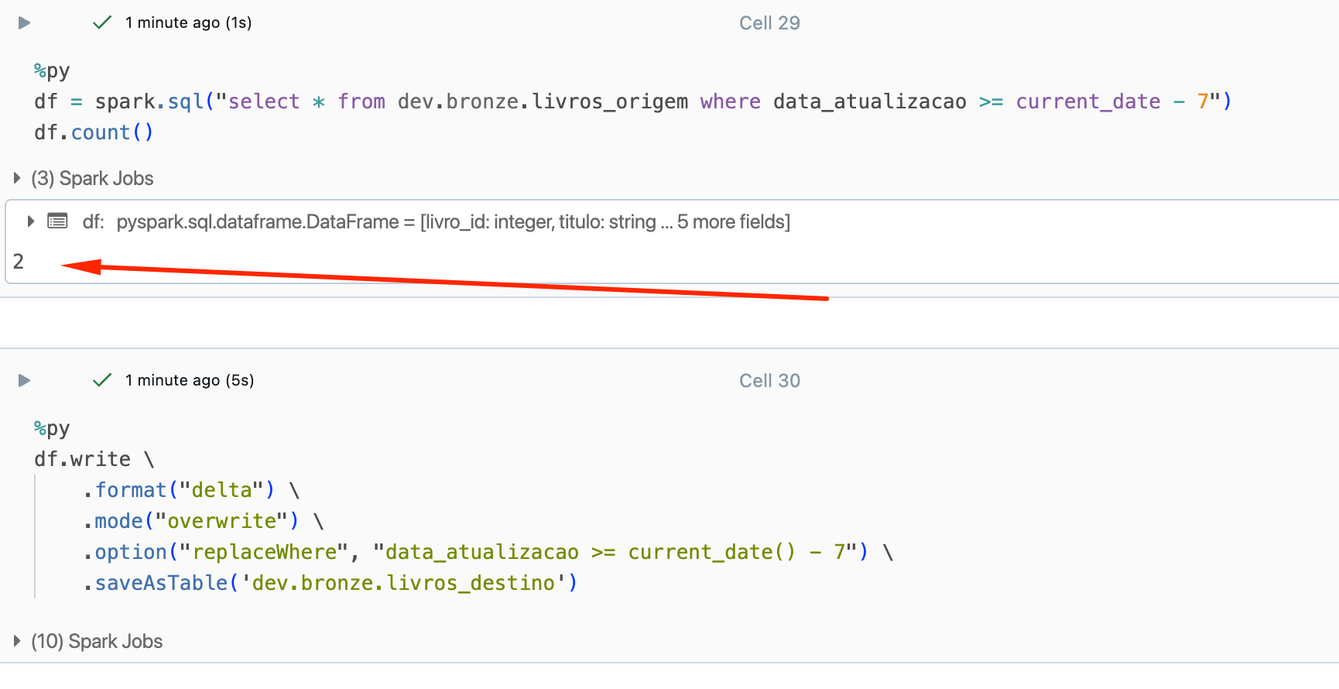The height and width of the screenshot is (689, 1339).
Task: Select the Cell 29 title label
Action: (769, 23)
